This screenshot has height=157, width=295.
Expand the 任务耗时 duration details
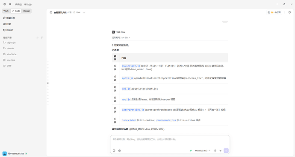pyautogui.click(x=121, y=37)
